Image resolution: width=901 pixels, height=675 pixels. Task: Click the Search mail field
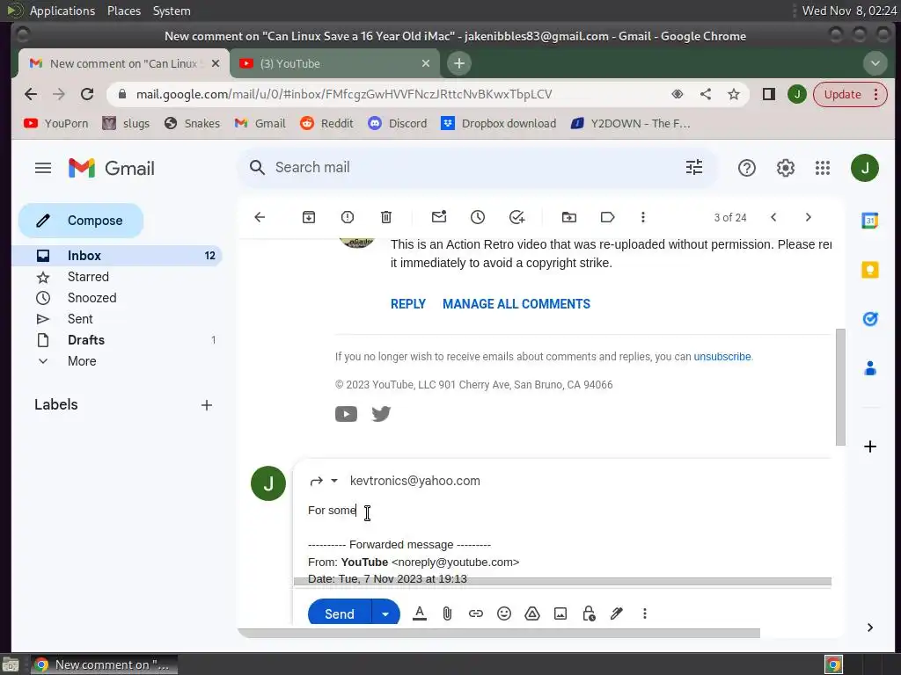(x=477, y=167)
